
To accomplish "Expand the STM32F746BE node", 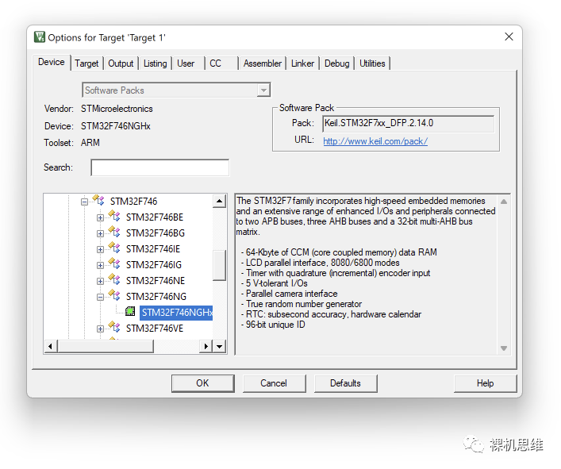I will [100, 217].
